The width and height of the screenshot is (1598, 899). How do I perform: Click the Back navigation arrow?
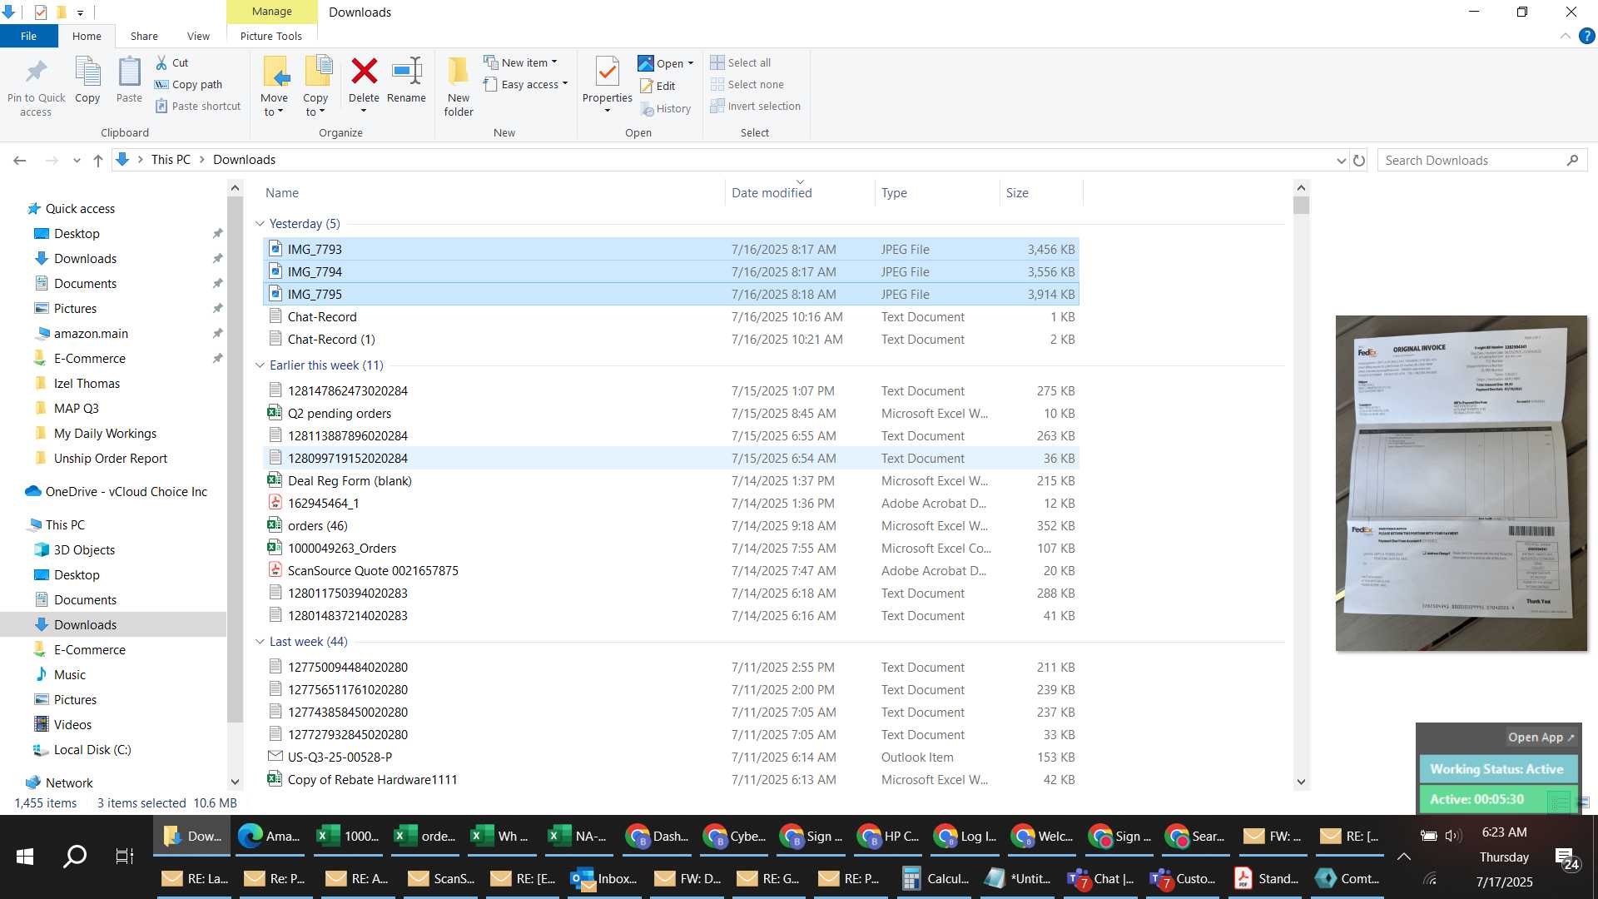[x=20, y=160]
